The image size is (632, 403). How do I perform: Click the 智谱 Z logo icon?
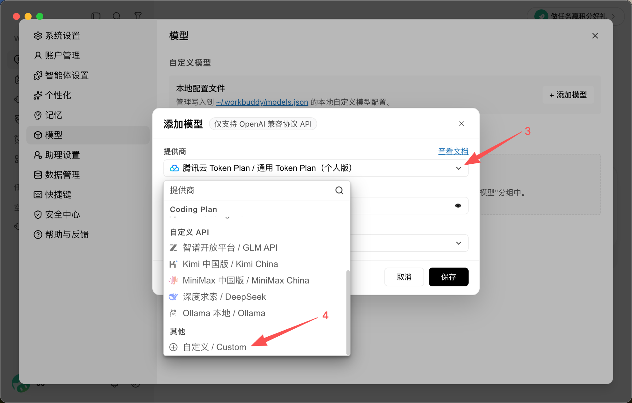173,247
